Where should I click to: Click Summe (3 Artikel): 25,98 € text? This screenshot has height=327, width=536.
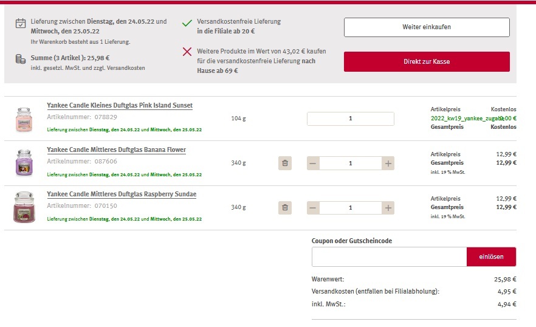[70, 58]
